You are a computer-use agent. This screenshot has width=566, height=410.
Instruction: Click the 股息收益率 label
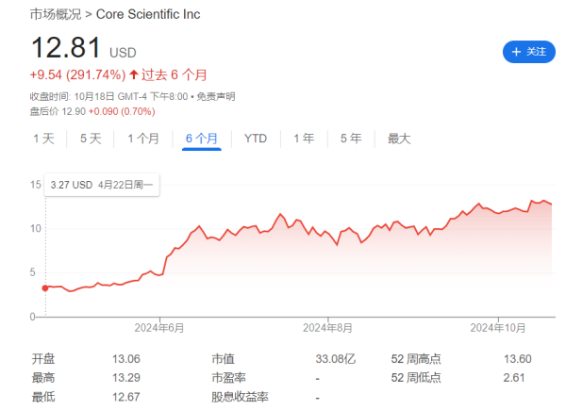[x=240, y=397]
